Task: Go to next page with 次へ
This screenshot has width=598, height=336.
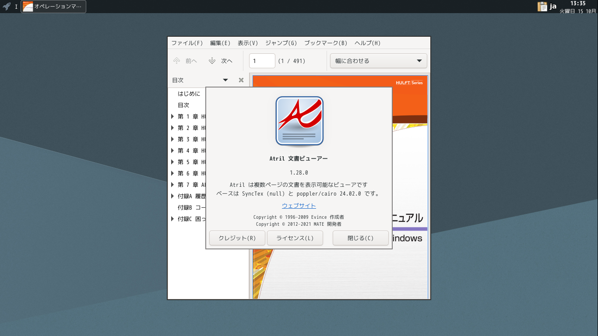Action: (221, 61)
